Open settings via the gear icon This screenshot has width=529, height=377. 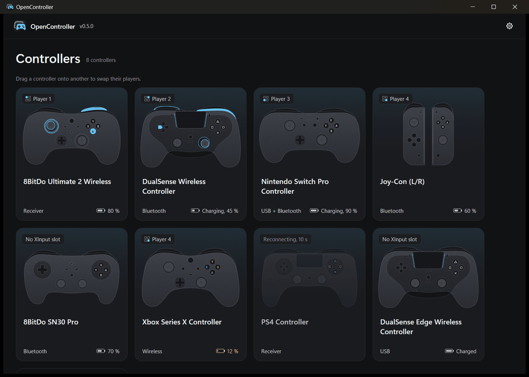coord(510,26)
